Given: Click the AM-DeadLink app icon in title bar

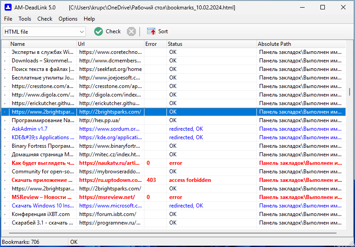Looking at the screenshot, I should coord(8,7).
